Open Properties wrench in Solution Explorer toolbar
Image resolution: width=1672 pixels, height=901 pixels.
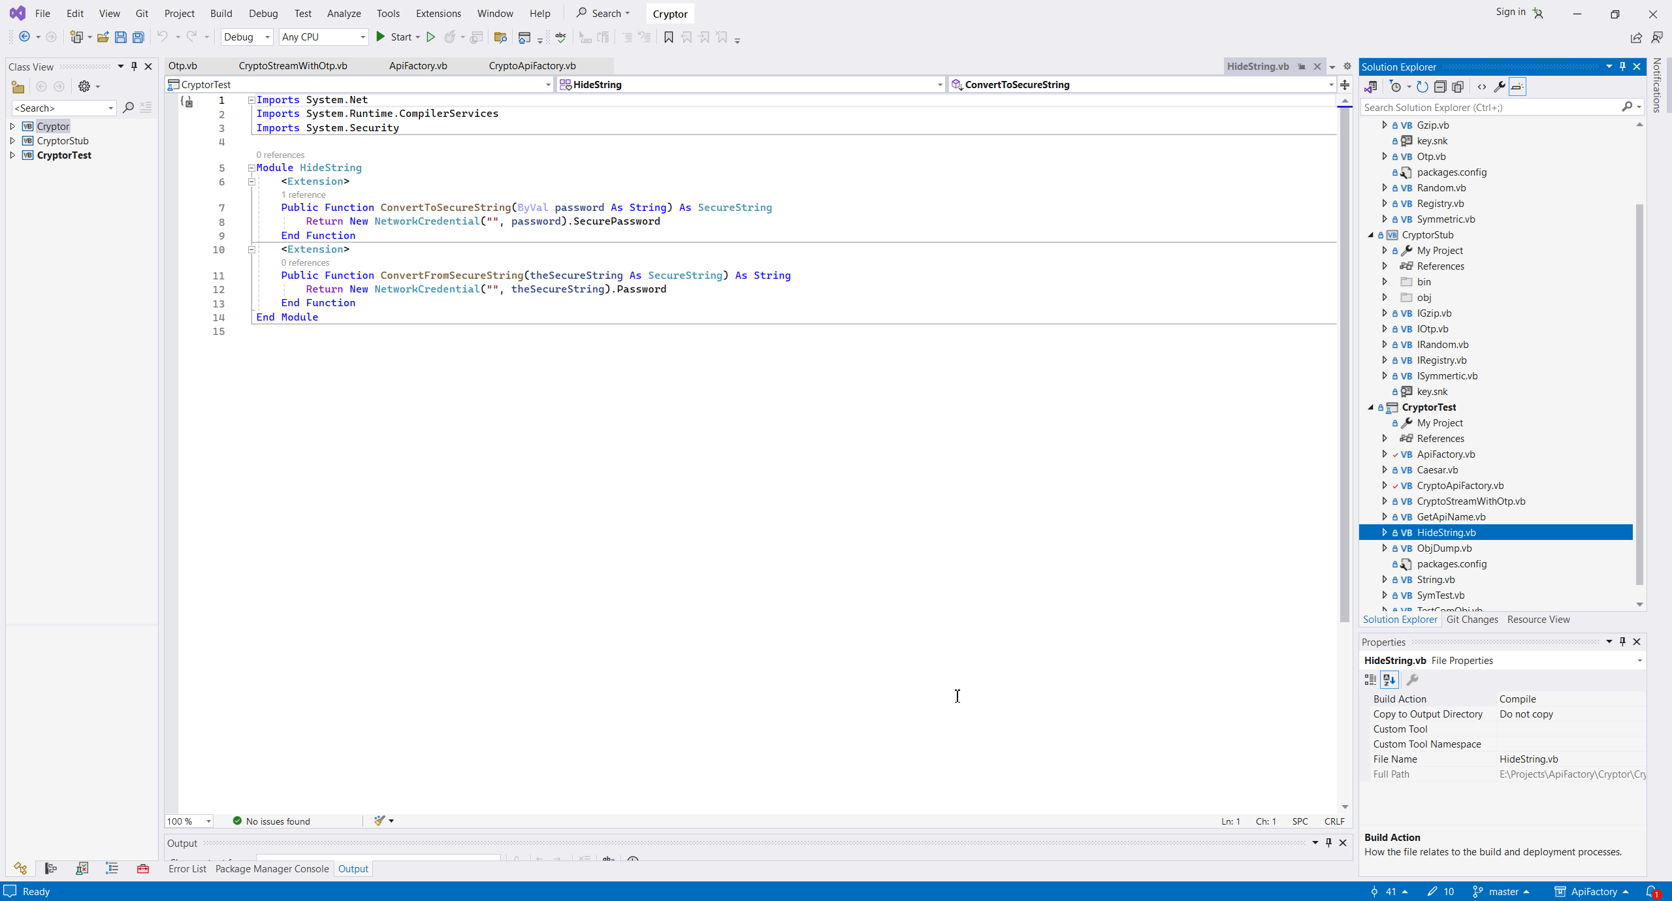pos(1500,87)
